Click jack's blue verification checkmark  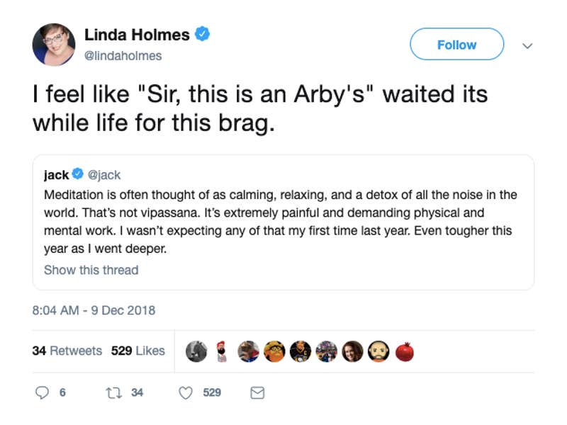tap(76, 174)
